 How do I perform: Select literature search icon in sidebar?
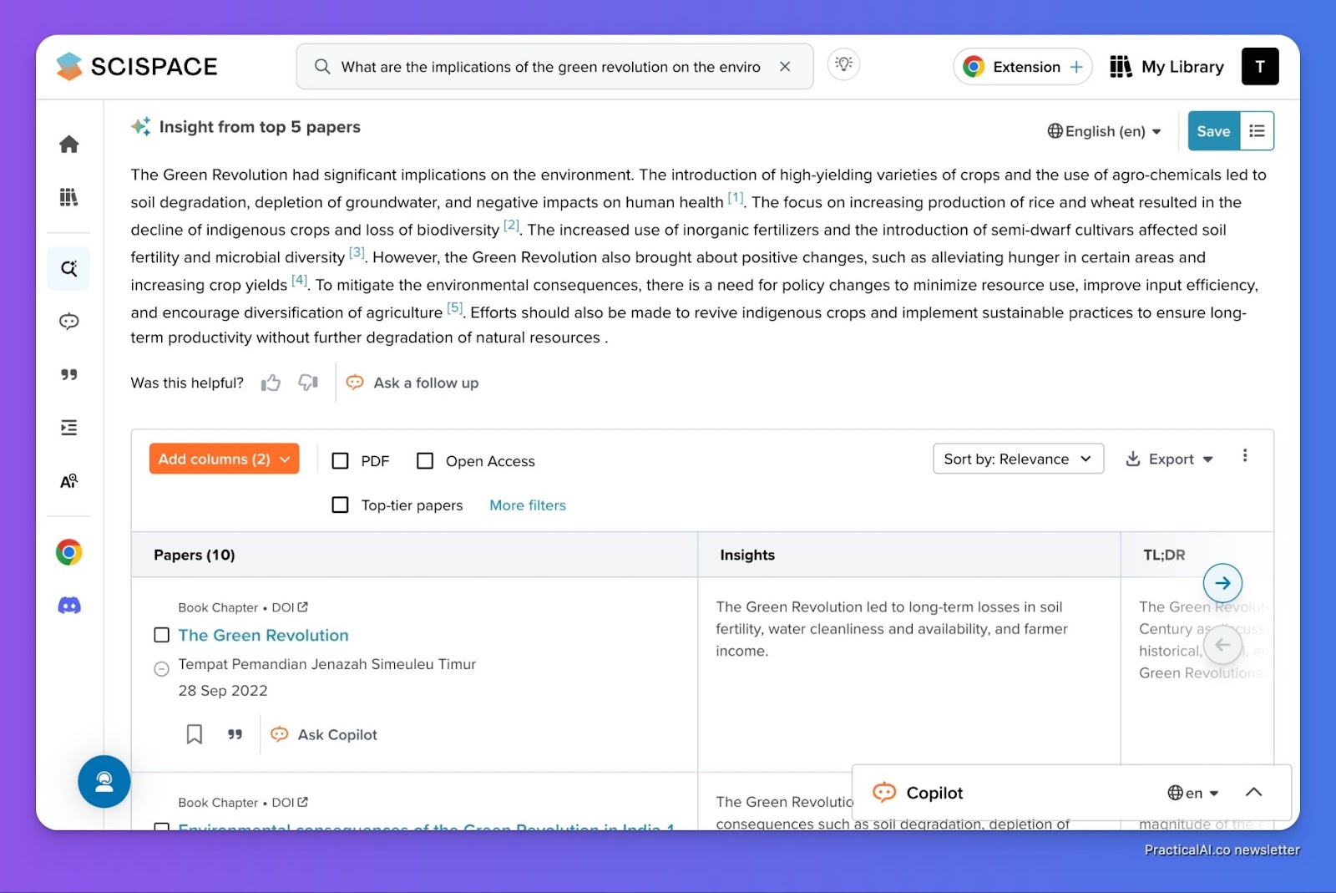click(69, 268)
